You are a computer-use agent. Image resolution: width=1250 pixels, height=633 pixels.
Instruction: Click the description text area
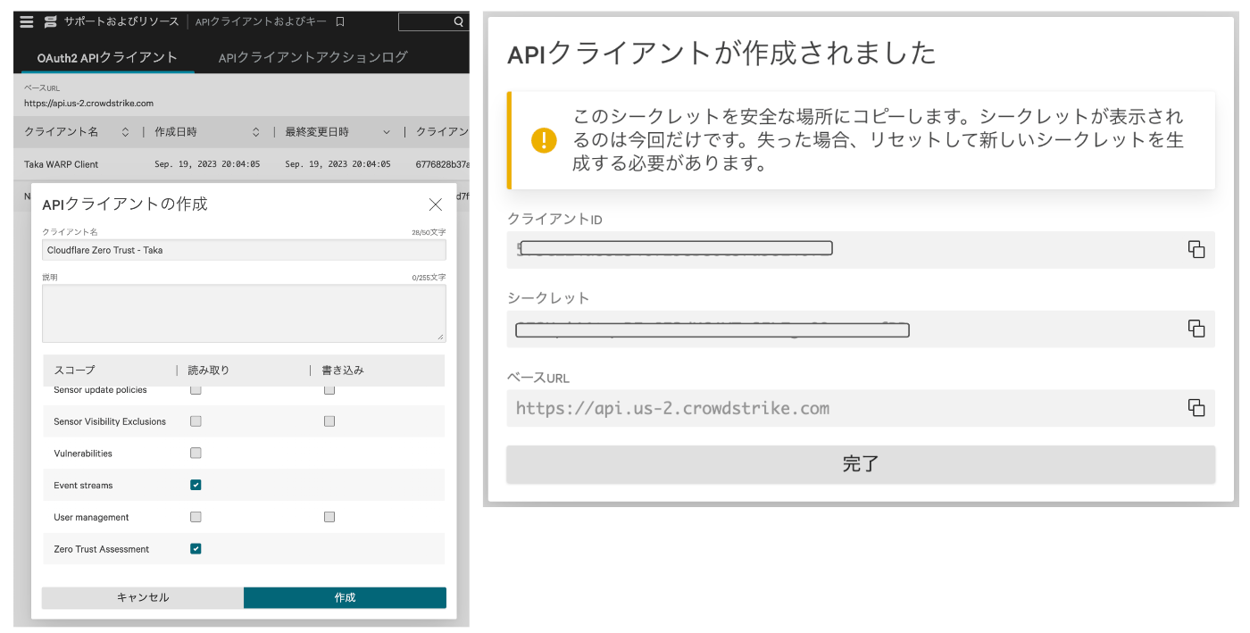pos(244,312)
